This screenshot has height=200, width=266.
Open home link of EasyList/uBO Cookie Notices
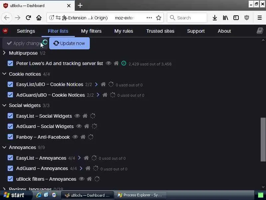point(103,84)
